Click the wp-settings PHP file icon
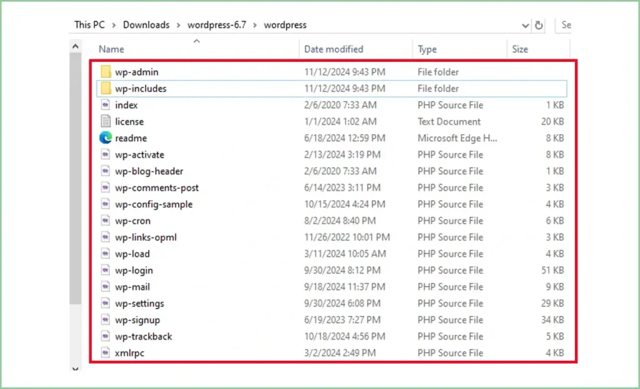This screenshot has height=389, width=640. coord(105,303)
